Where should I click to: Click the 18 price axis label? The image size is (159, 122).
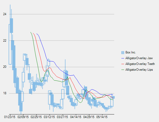coord(5,93)
